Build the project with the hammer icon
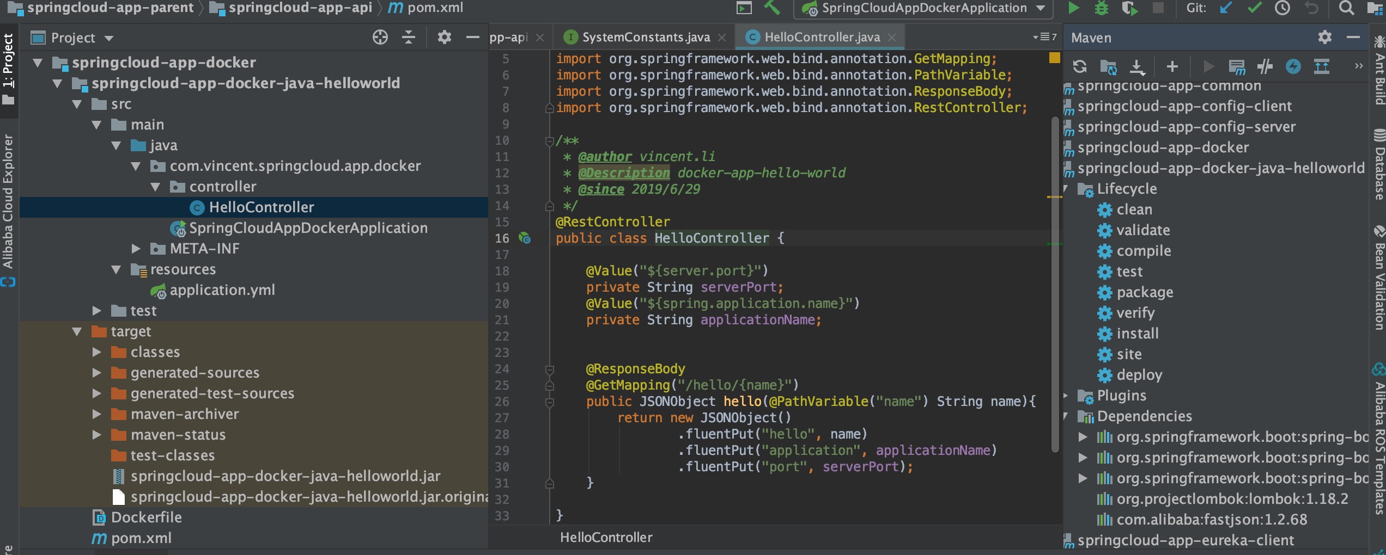1386x555 pixels. pos(773,8)
